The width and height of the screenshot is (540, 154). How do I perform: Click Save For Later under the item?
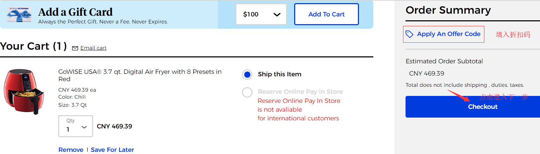(x=112, y=150)
